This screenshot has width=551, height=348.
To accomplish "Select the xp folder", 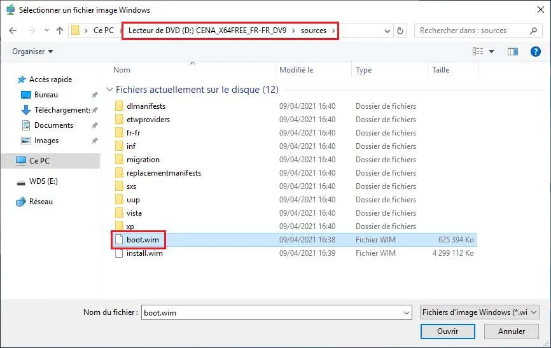I will click(x=130, y=226).
